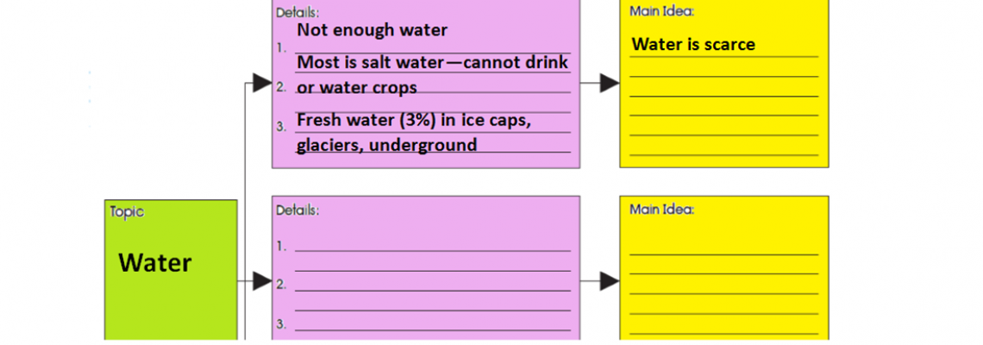Click arrow from Topic to second Details box
The image size is (983, 345).
pyautogui.click(x=262, y=281)
